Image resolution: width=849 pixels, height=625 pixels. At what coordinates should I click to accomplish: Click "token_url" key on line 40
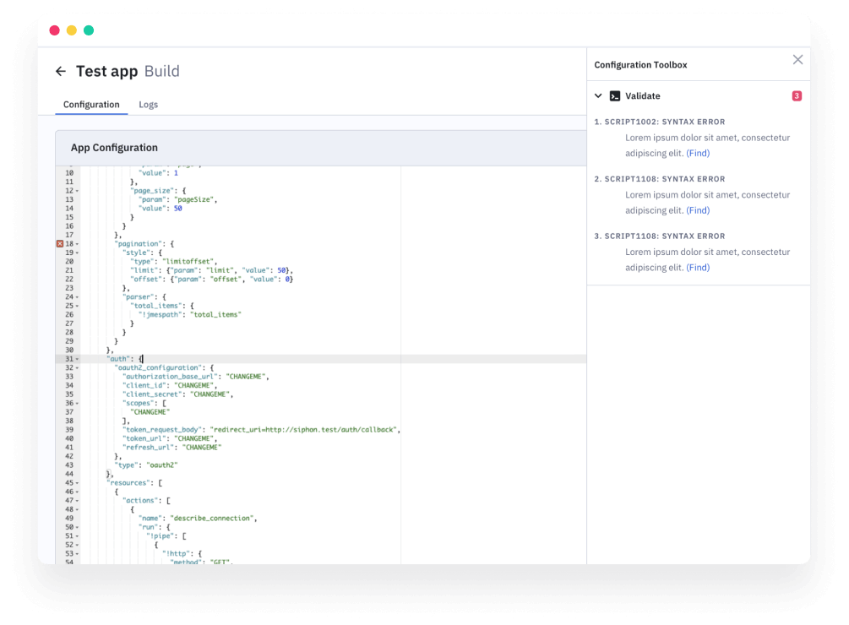[x=144, y=439]
